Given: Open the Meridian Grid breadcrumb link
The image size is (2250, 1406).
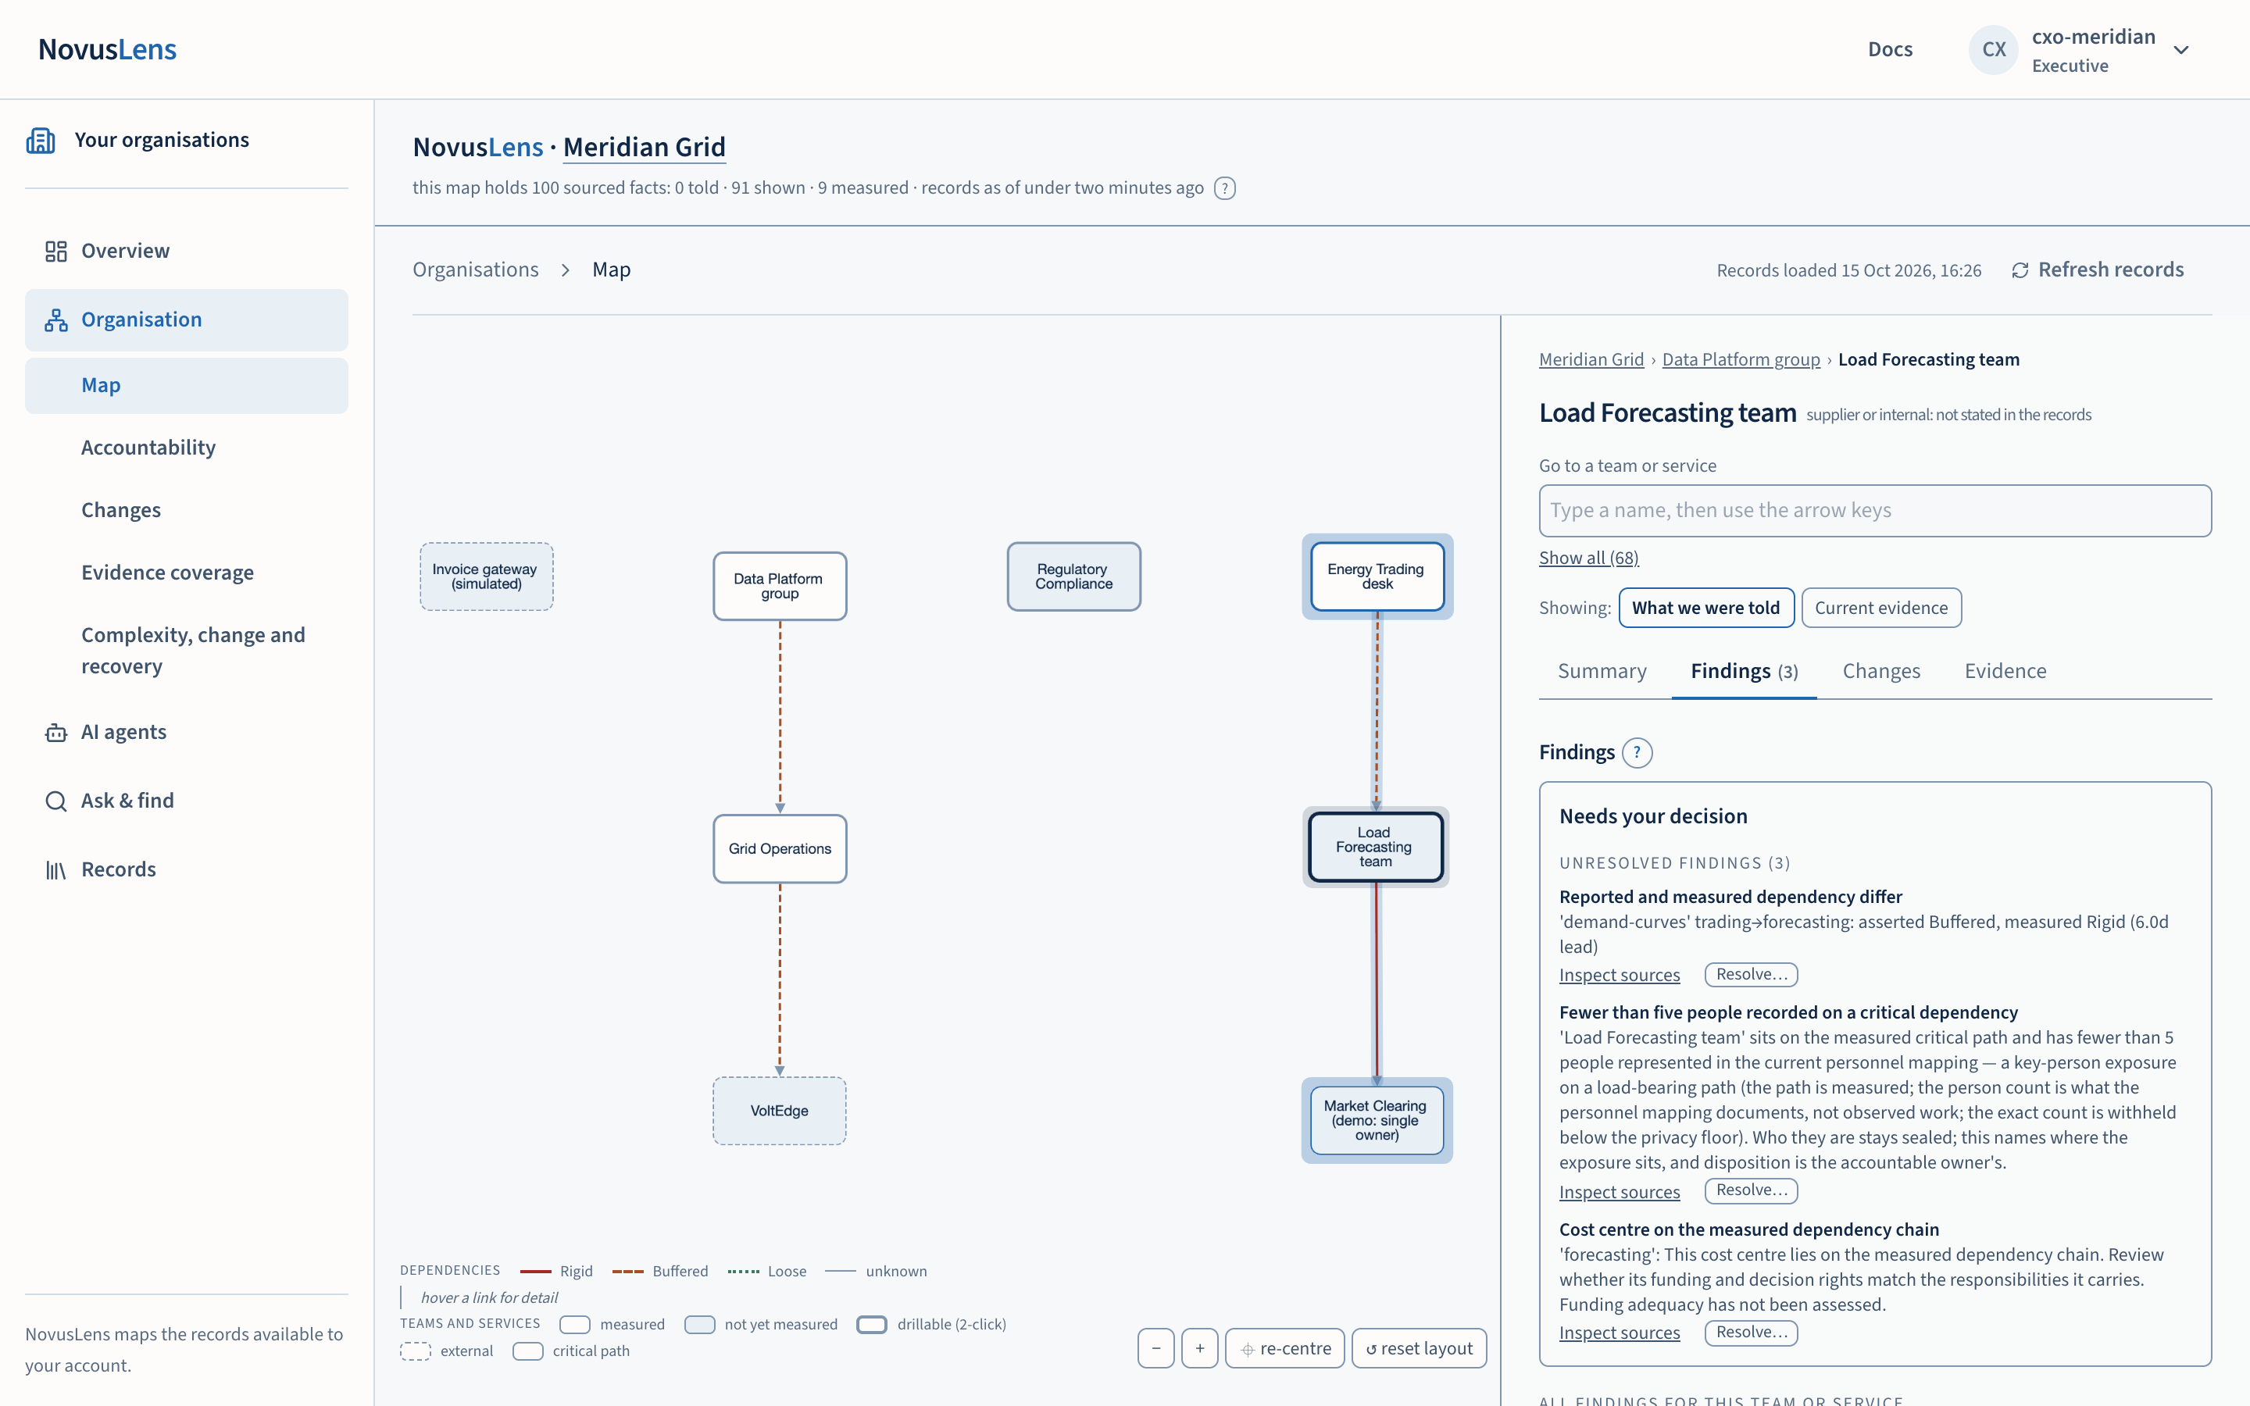Looking at the screenshot, I should pyautogui.click(x=1591, y=360).
